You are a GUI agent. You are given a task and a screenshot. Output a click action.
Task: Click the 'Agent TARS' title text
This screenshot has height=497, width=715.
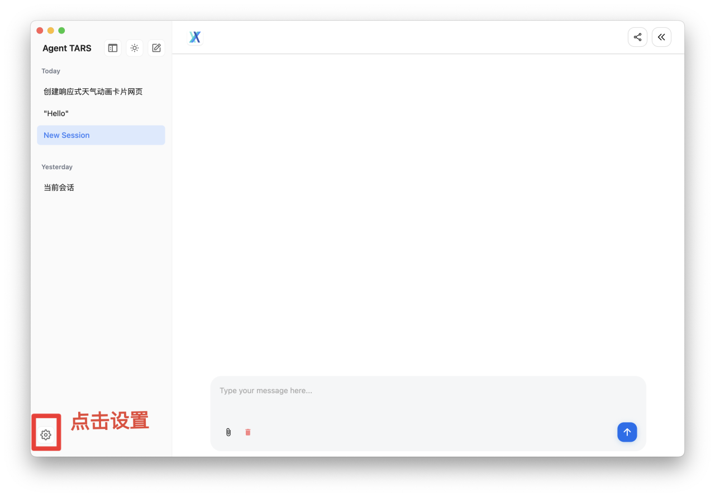click(x=67, y=49)
